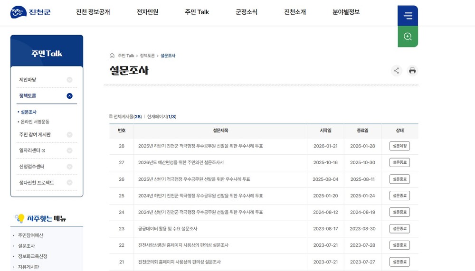475x271 pixels.
Task: Click the 설문종료 button in row 21
Action: coord(399,262)
